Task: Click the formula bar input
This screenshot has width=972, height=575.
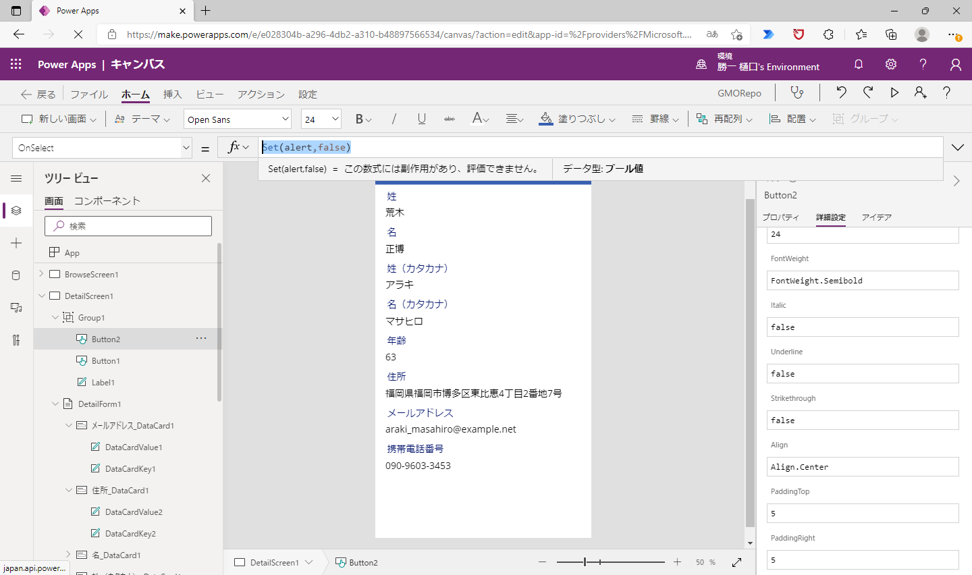Action: point(601,147)
